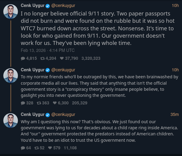This screenshot has height=156, width=182.
Task: Reply to the first tweet about 9/11
Action: tap(23, 58)
